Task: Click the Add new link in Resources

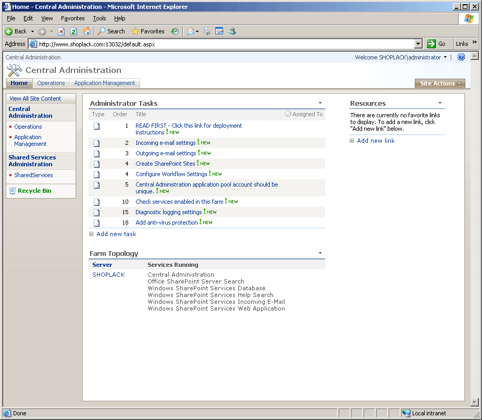Action: (x=376, y=141)
